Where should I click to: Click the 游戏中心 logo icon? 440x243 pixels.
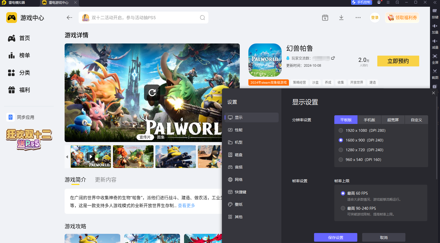coord(12,18)
